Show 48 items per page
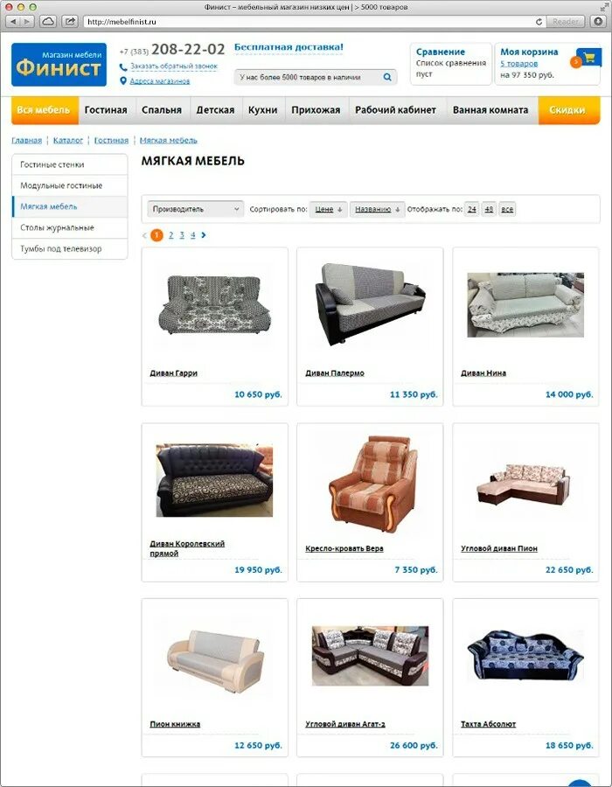The width and height of the screenshot is (612, 787). click(489, 209)
